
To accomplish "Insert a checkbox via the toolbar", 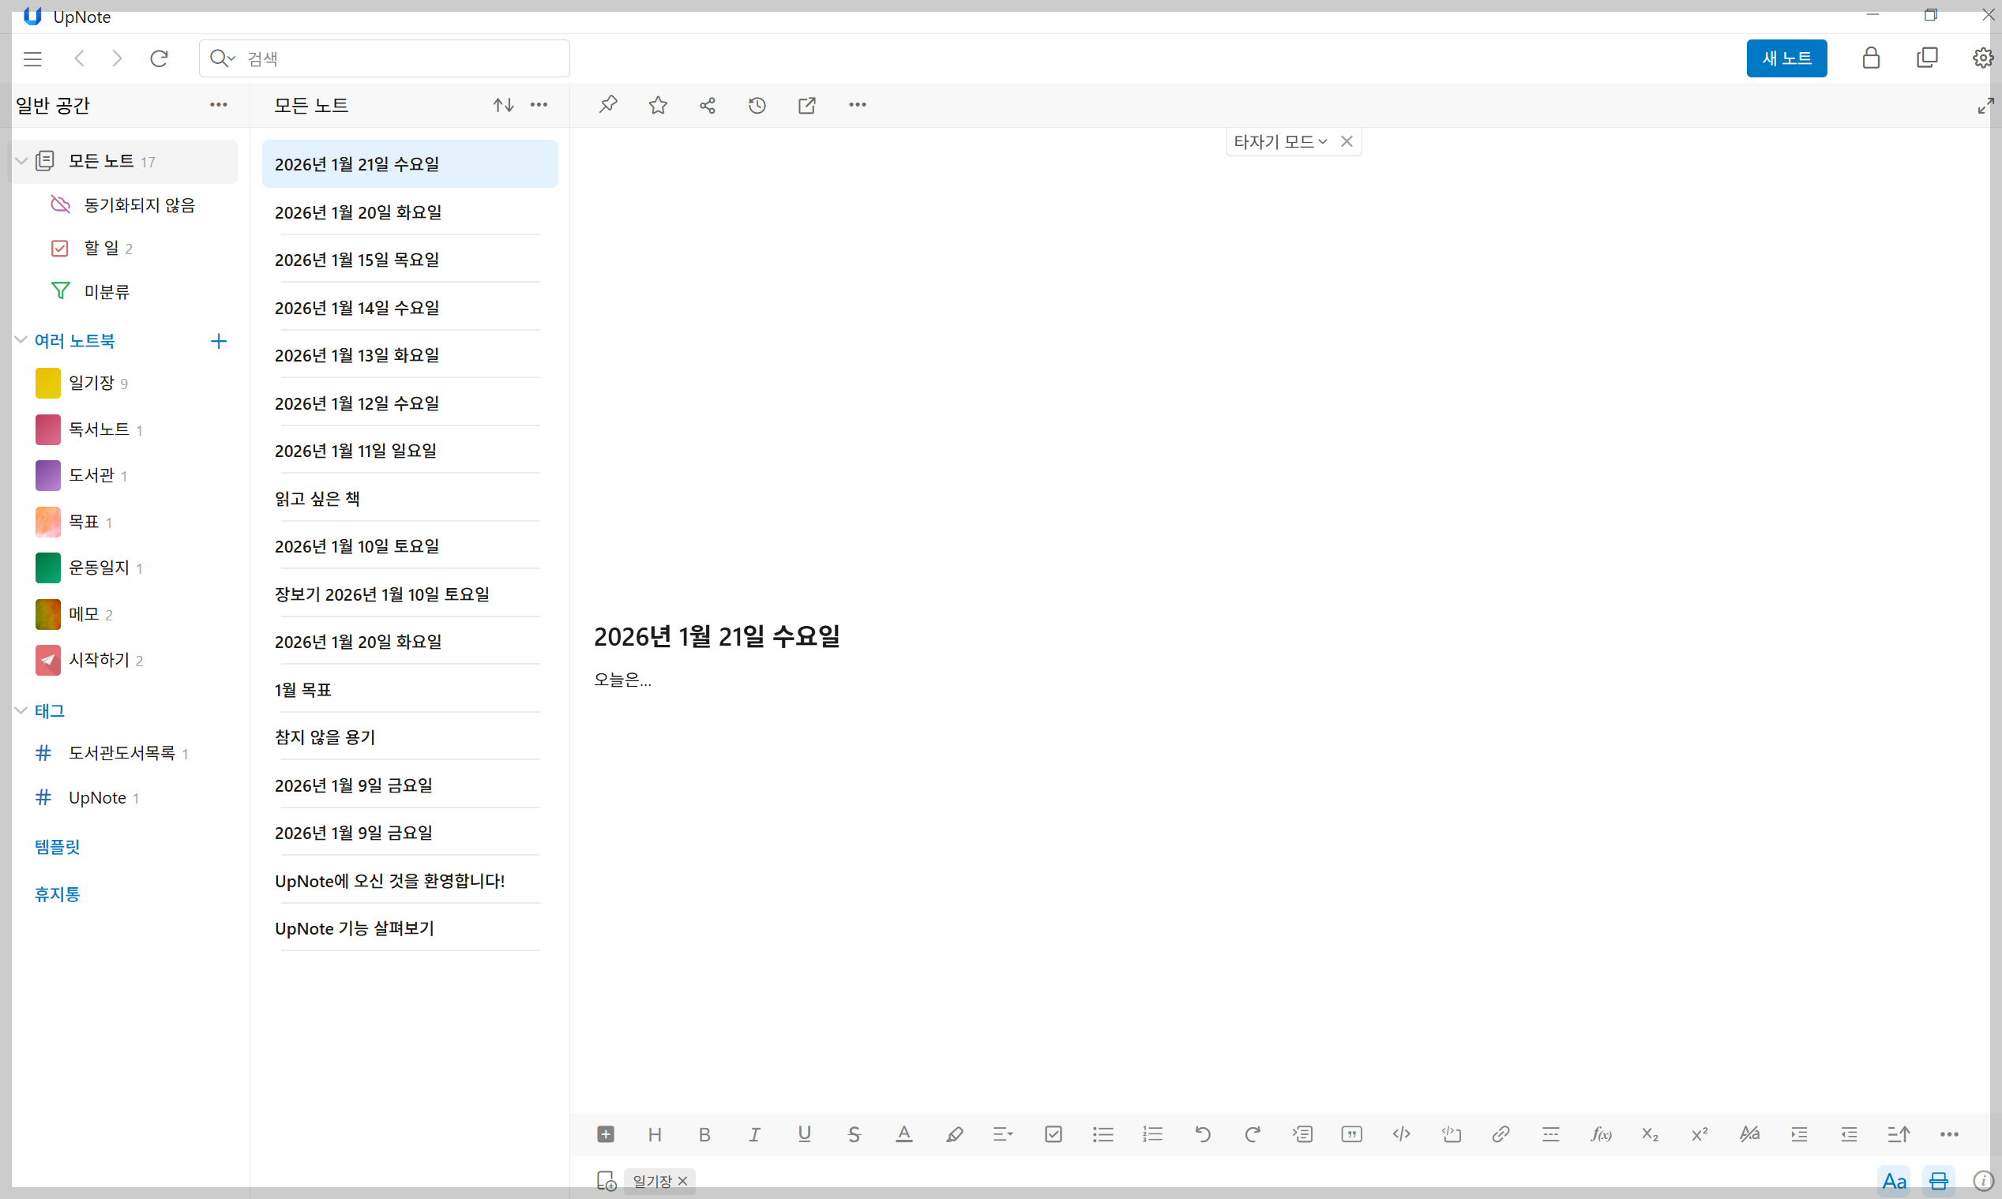I will click(x=1054, y=1133).
